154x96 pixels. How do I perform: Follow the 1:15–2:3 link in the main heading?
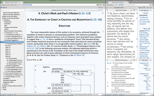84,13
